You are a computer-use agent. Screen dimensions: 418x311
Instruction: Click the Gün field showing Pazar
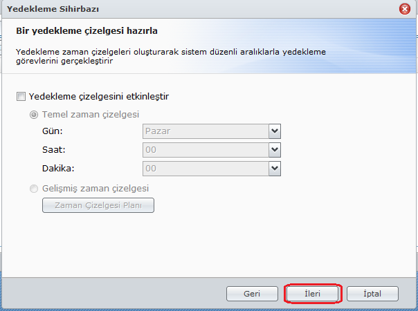[x=205, y=131]
